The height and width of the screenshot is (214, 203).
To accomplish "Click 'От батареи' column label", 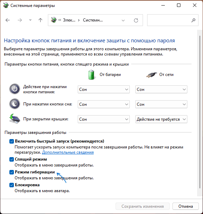I will 110,75.
